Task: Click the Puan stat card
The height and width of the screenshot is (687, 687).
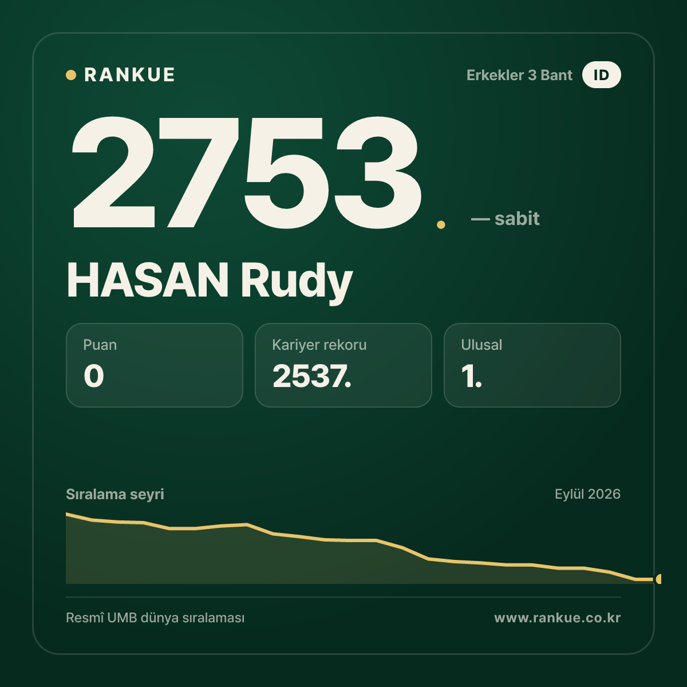Action: click(x=155, y=365)
